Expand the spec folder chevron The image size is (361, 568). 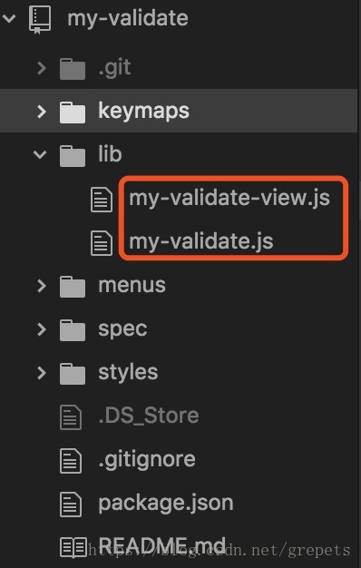(x=42, y=329)
